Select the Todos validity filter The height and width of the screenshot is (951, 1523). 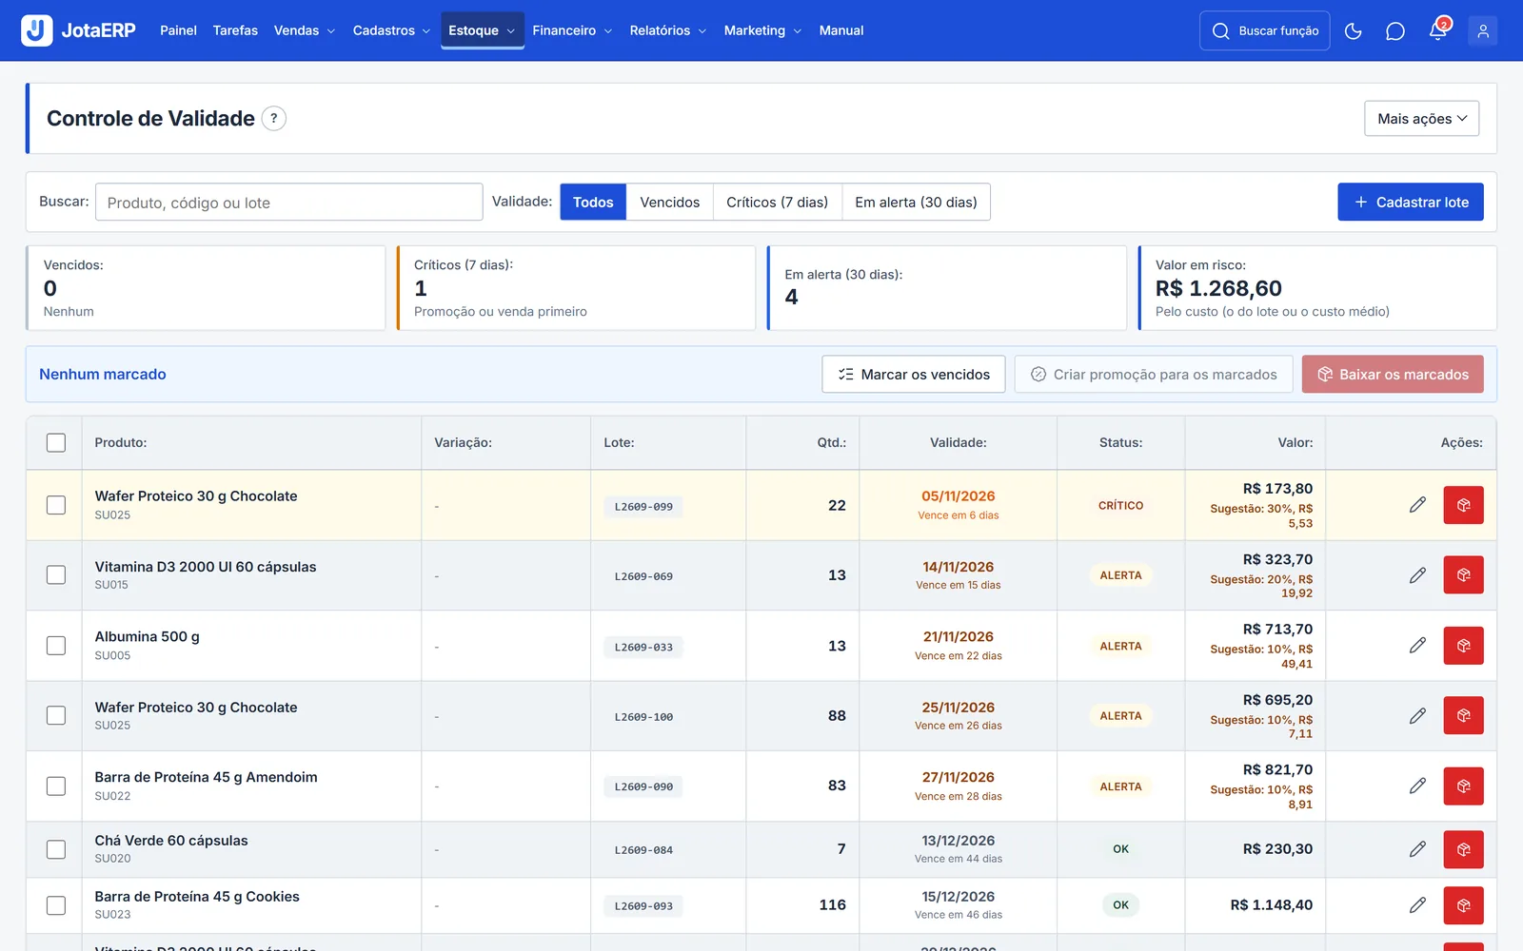593,203
